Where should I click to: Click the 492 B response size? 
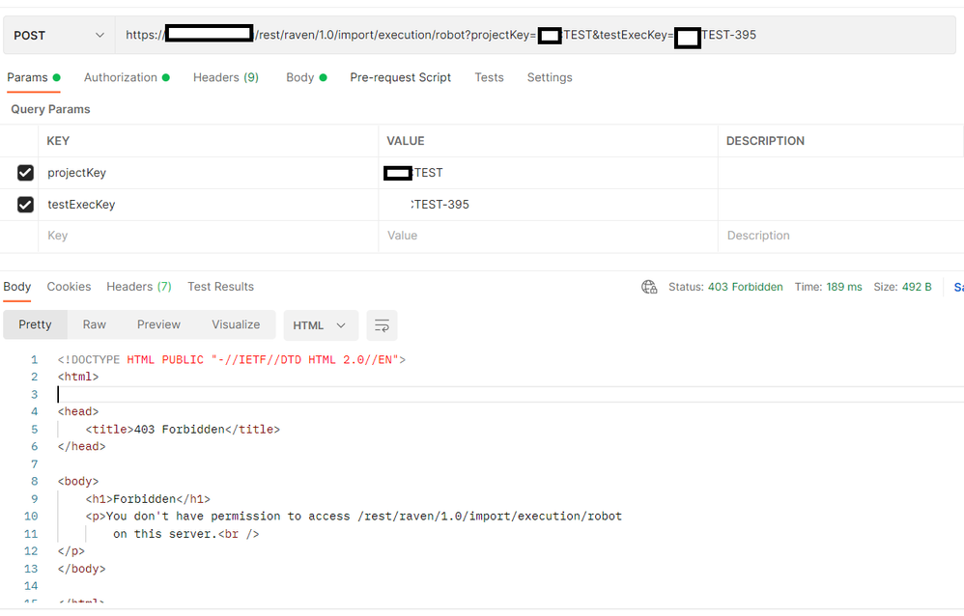coord(917,287)
